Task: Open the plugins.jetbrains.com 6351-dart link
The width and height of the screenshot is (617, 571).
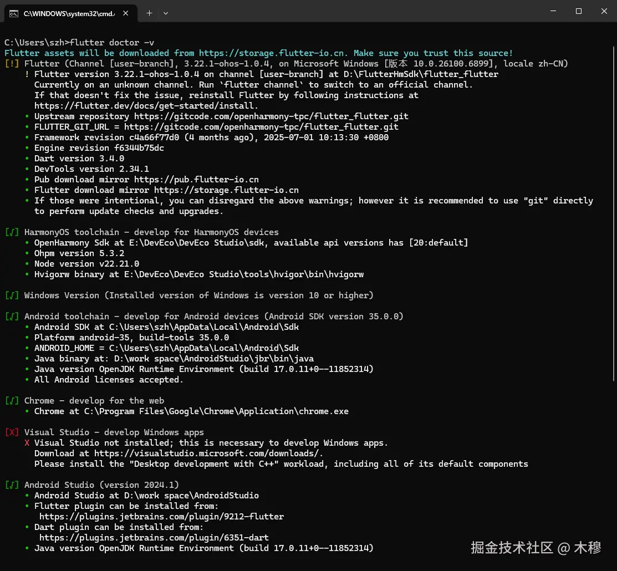Action: pos(154,538)
